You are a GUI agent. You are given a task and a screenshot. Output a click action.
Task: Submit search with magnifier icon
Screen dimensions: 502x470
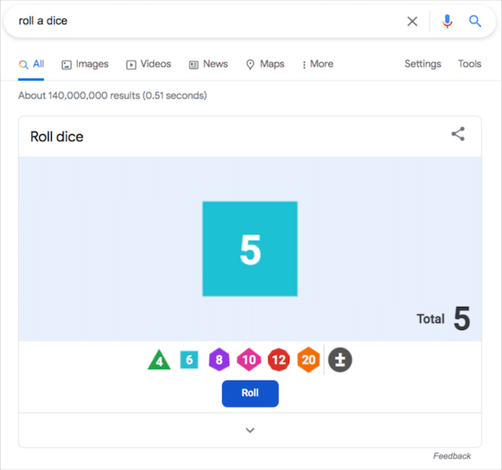pyautogui.click(x=475, y=21)
